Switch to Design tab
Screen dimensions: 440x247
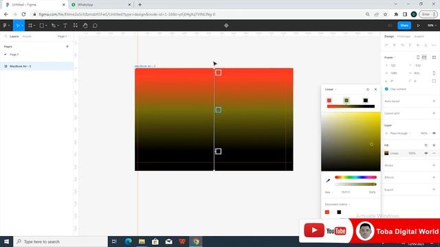pos(389,36)
